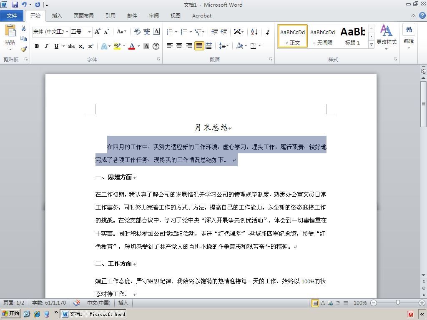This screenshot has width=427, height=320.
Task: Expand the font color dropdown arrow
Action: 138,46
